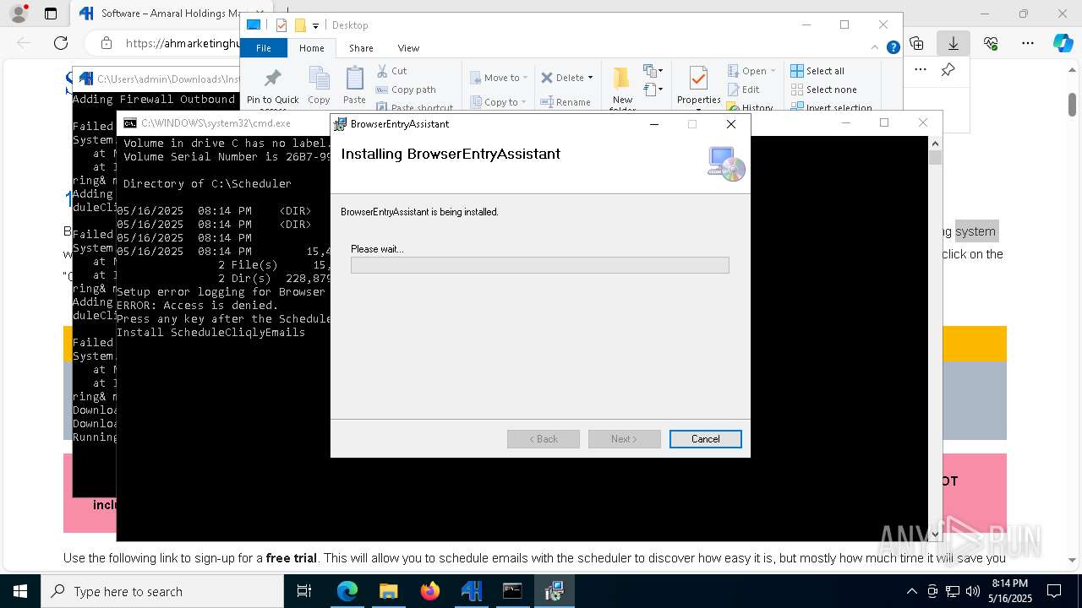Click the Explorer Help question mark icon
1082x608 pixels.
(x=893, y=48)
